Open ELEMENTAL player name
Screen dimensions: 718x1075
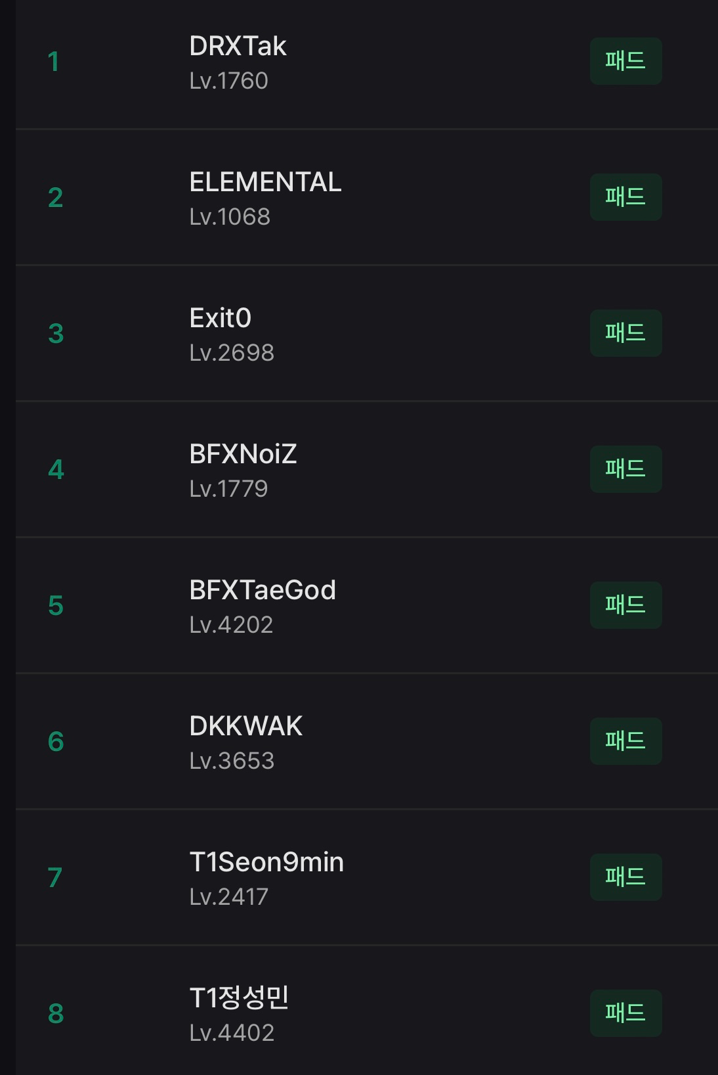coord(265,183)
